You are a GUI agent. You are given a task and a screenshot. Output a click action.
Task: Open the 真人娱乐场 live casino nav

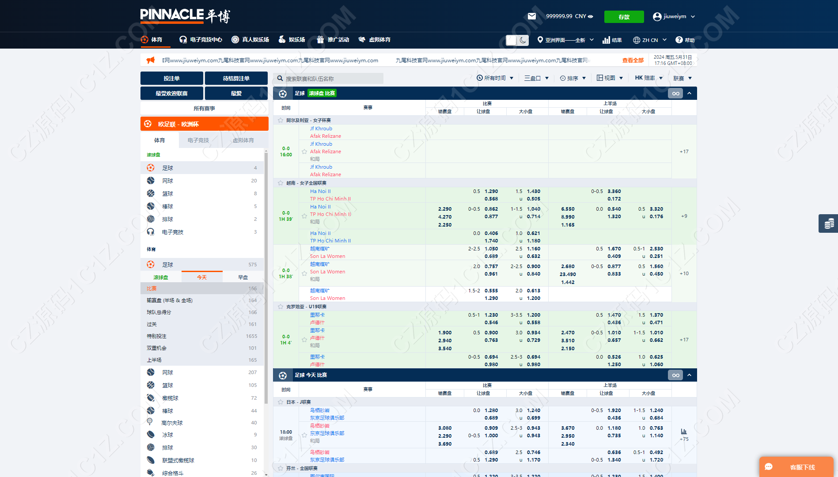tap(250, 40)
